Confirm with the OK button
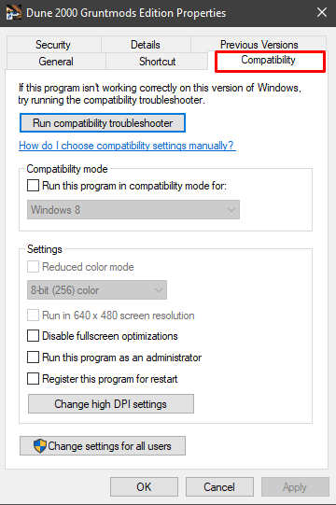This screenshot has width=336, height=505. tap(144, 486)
